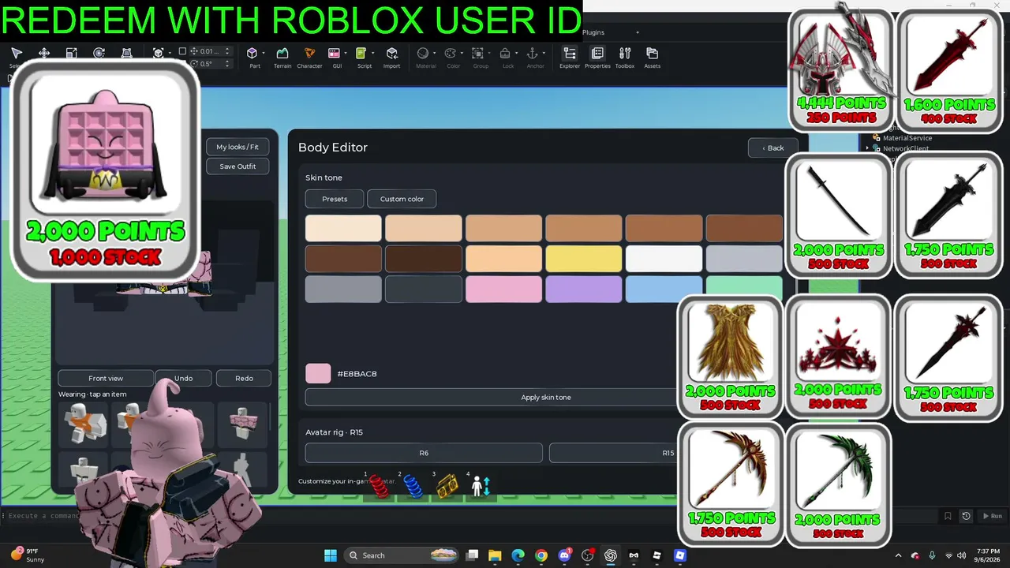
Task: Open the Material dropdown arrow
Action: coord(435,54)
